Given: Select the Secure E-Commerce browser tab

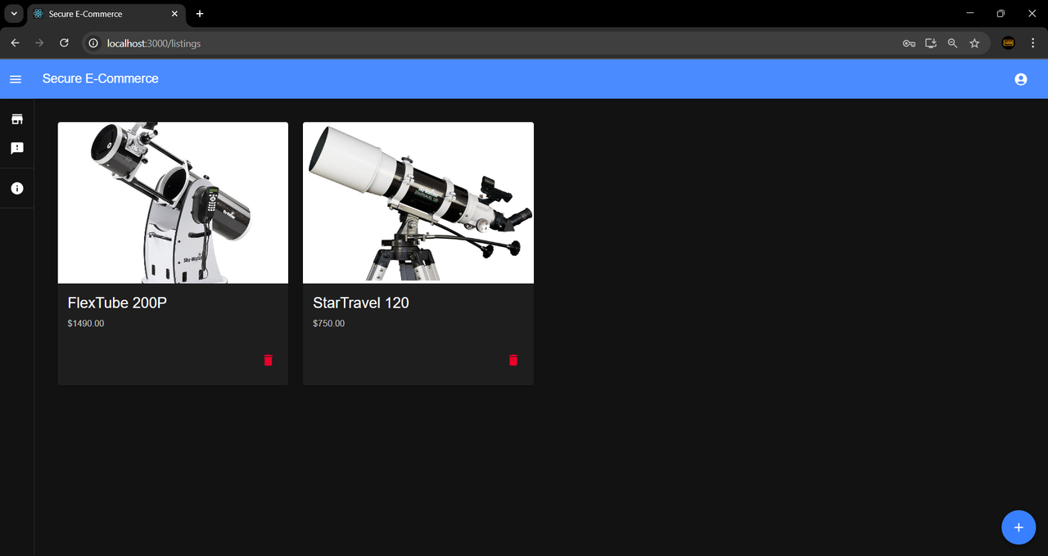Looking at the screenshot, I should [106, 14].
